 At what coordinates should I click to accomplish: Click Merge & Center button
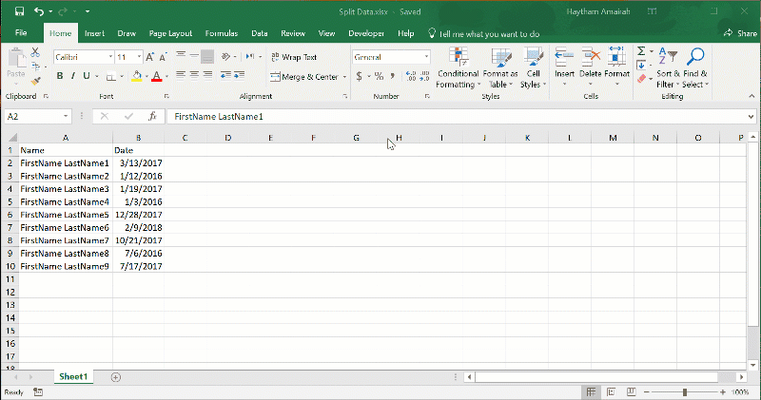(304, 77)
